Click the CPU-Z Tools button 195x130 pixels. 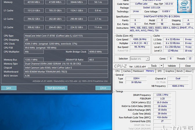[154, 66]
